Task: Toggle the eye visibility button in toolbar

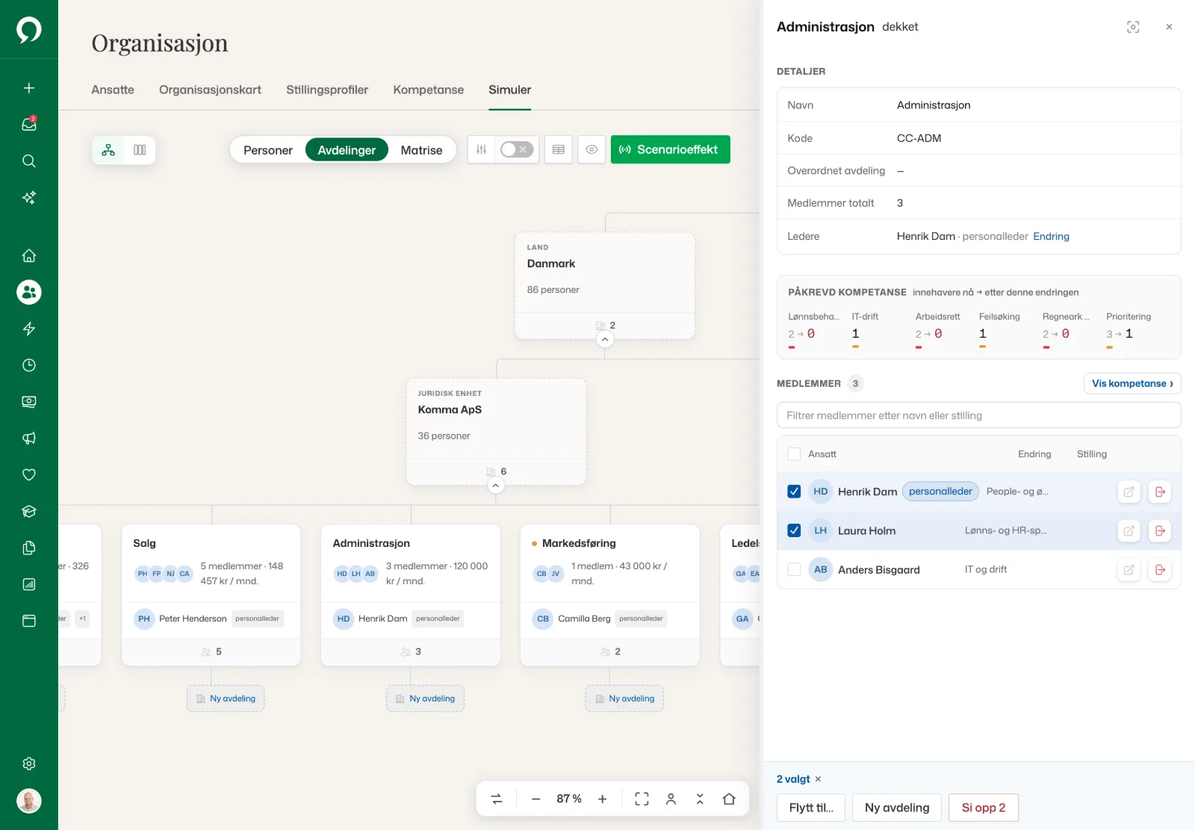Action: 592,149
